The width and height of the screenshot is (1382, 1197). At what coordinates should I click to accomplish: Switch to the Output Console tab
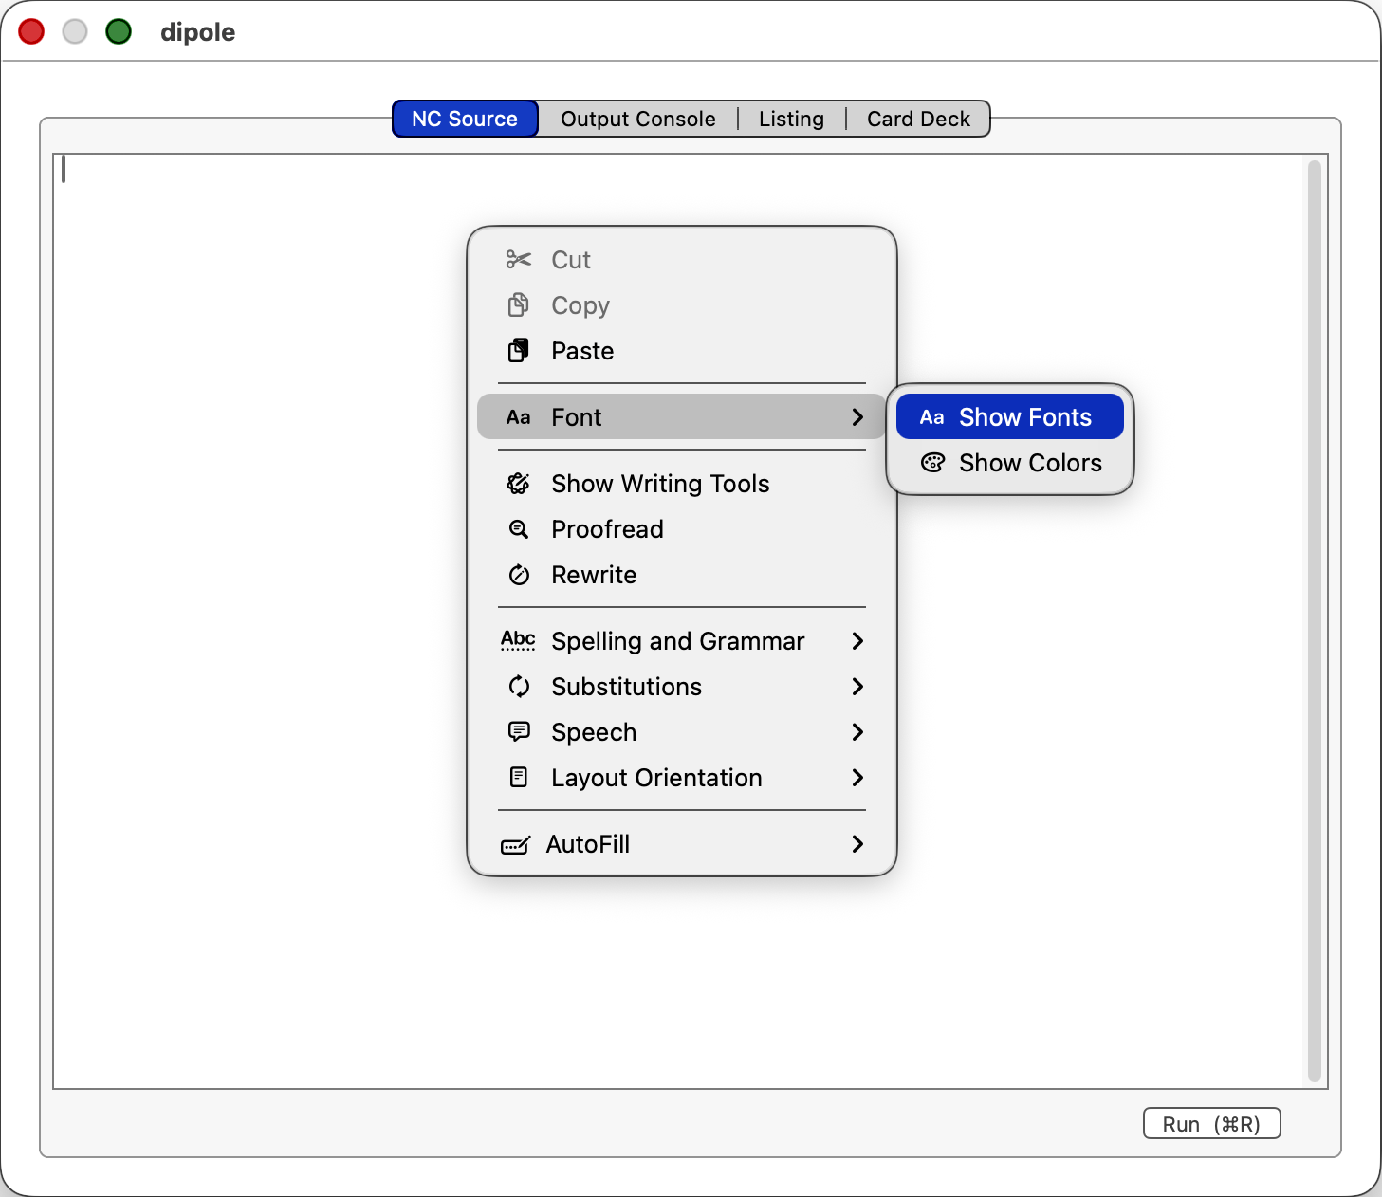(637, 120)
